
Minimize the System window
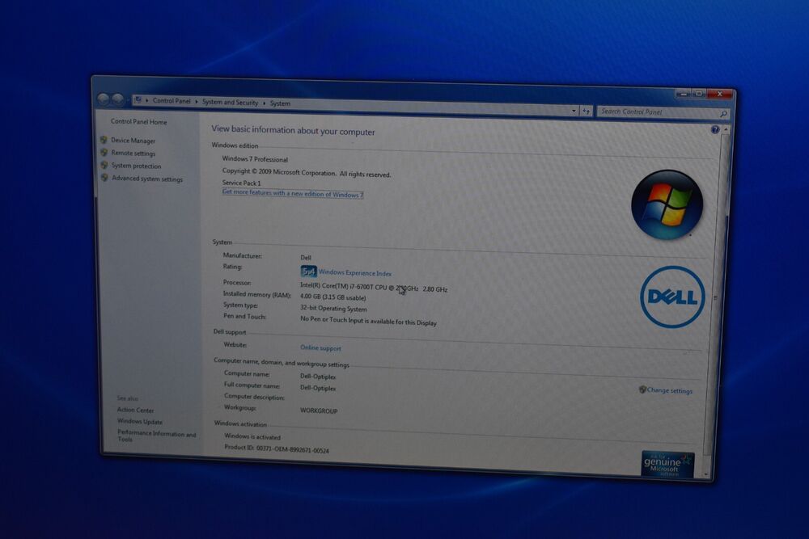pos(683,93)
